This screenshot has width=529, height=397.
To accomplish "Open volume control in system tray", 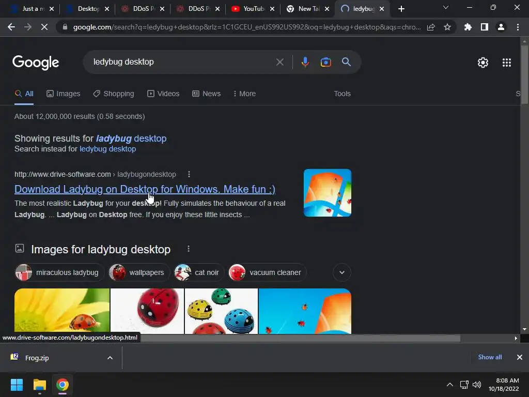I will (x=477, y=385).
